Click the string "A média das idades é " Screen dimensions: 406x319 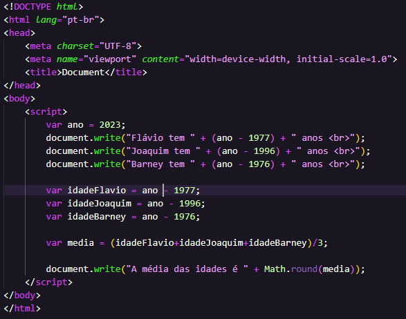pyautogui.click(x=187, y=269)
